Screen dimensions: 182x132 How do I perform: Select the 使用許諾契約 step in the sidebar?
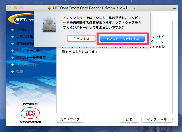[24, 43]
